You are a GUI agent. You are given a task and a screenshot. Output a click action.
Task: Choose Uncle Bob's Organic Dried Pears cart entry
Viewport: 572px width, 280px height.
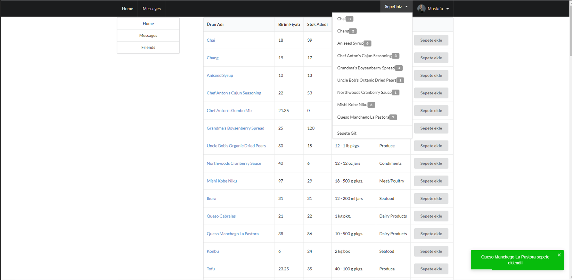(x=372, y=80)
